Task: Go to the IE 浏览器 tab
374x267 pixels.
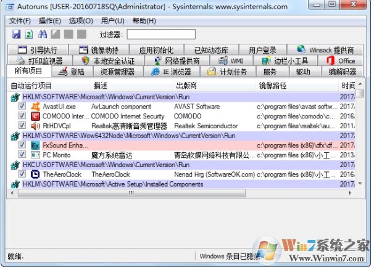Action: click(x=172, y=72)
